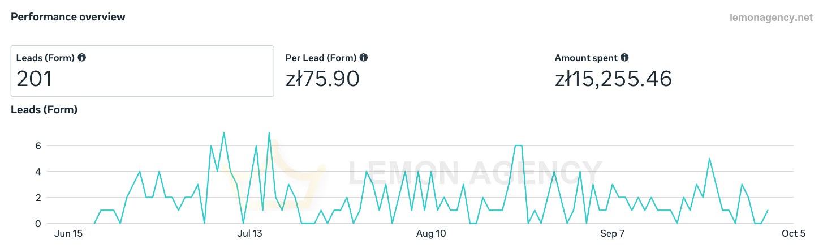The width and height of the screenshot is (823, 248).
Task: Select the Per Lead (Form) metric showing zł75.90
Action: [x=327, y=71]
